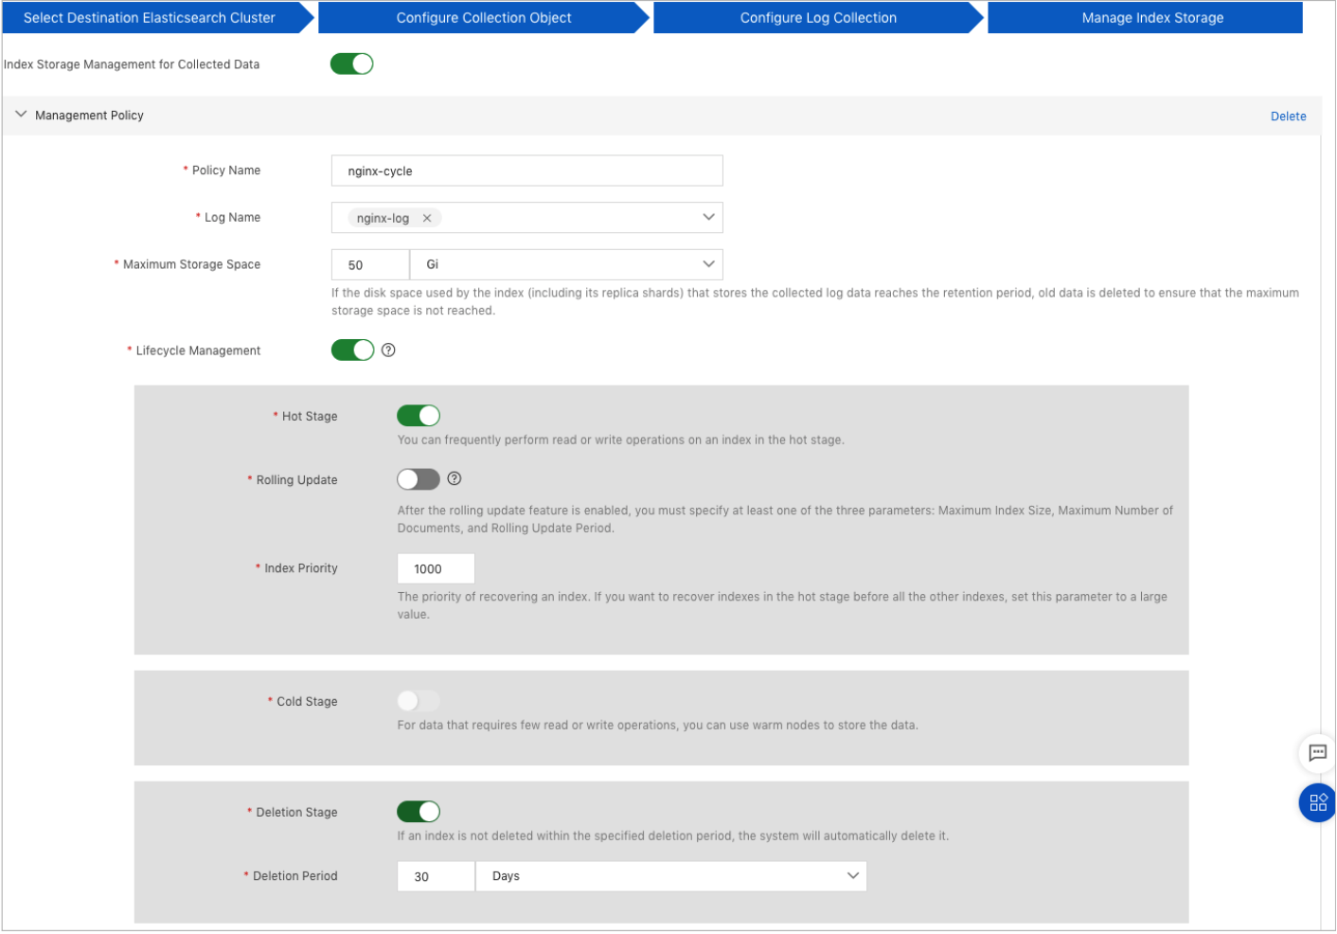
Task: Click the Lifecycle Management help icon
Action: click(x=388, y=350)
